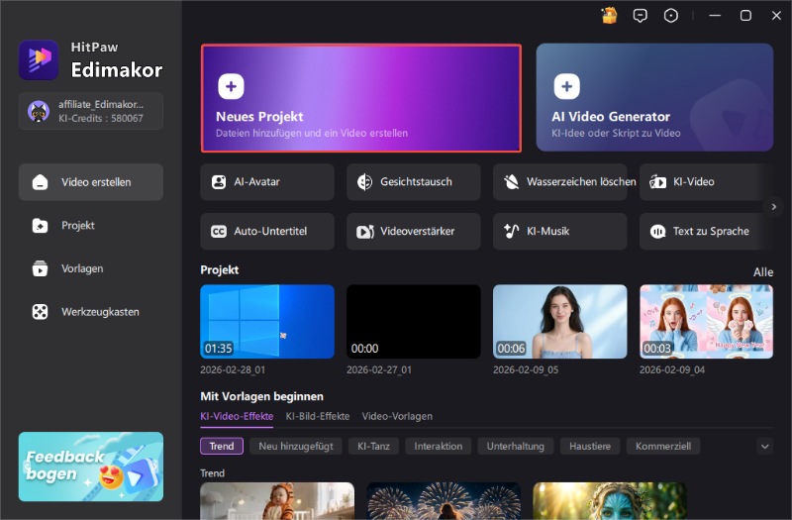Open the Text zu Sprache tool
Screen dimensions: 792x520
pos(706,232)
